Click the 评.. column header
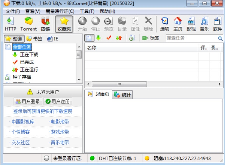 [204, 48]
